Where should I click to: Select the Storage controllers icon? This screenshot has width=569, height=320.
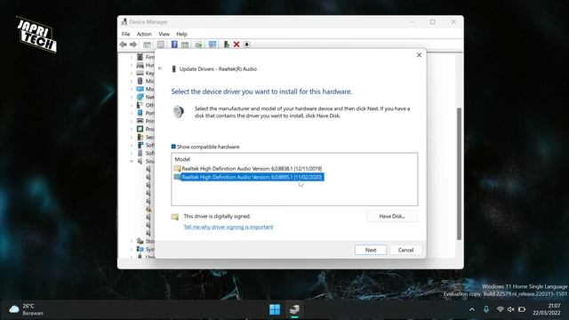pyautogui.click(x=140, y=241)
